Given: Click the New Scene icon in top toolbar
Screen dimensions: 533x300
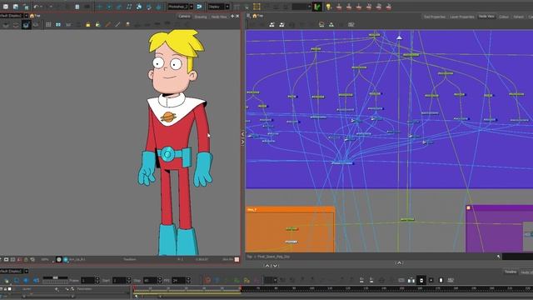Looking at the screenshot, I should click(6, 7).
